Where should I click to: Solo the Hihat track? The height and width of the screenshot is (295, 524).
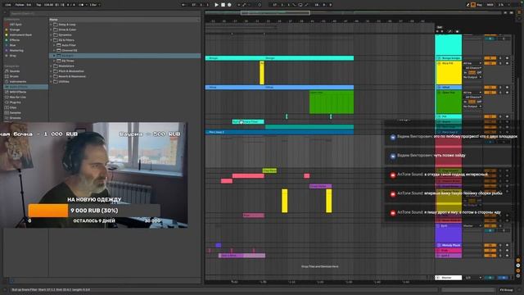tap(500, 88)
